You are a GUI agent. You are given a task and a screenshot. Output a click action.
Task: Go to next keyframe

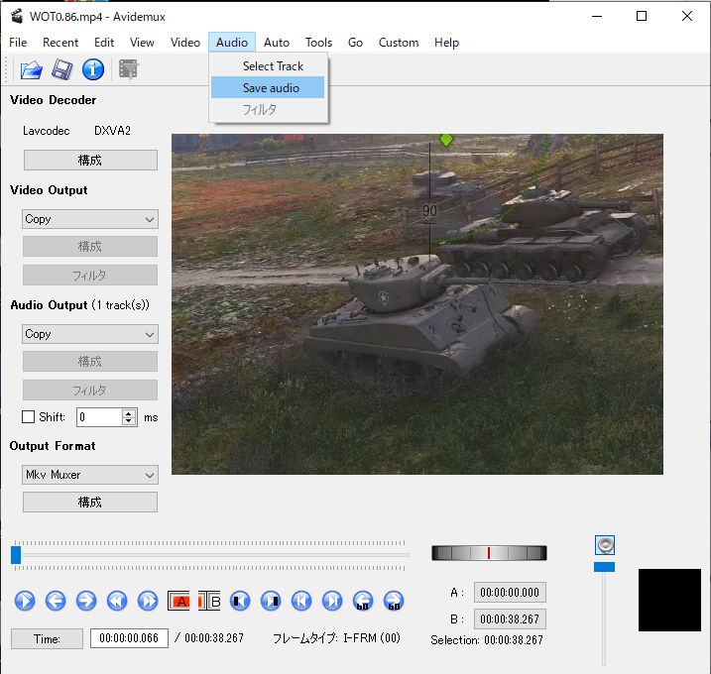148,601
